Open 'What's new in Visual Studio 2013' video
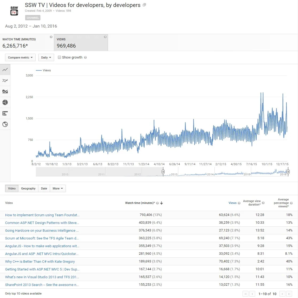This screenshot has width=298, height=298. [x=42, y=277]
